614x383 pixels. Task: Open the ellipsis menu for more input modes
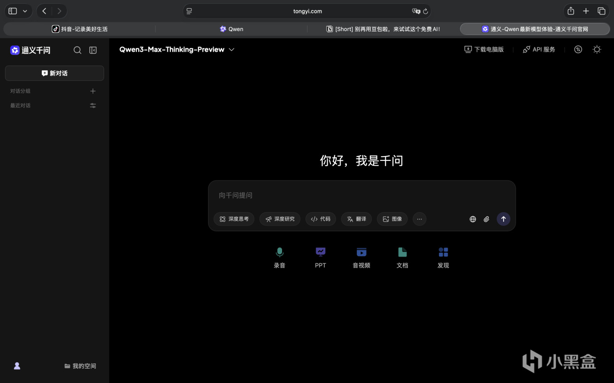coord(419,219)
